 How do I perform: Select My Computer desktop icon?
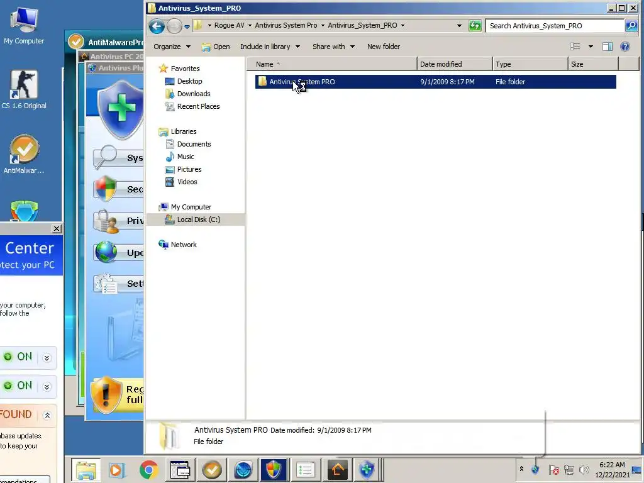point(24,25)
